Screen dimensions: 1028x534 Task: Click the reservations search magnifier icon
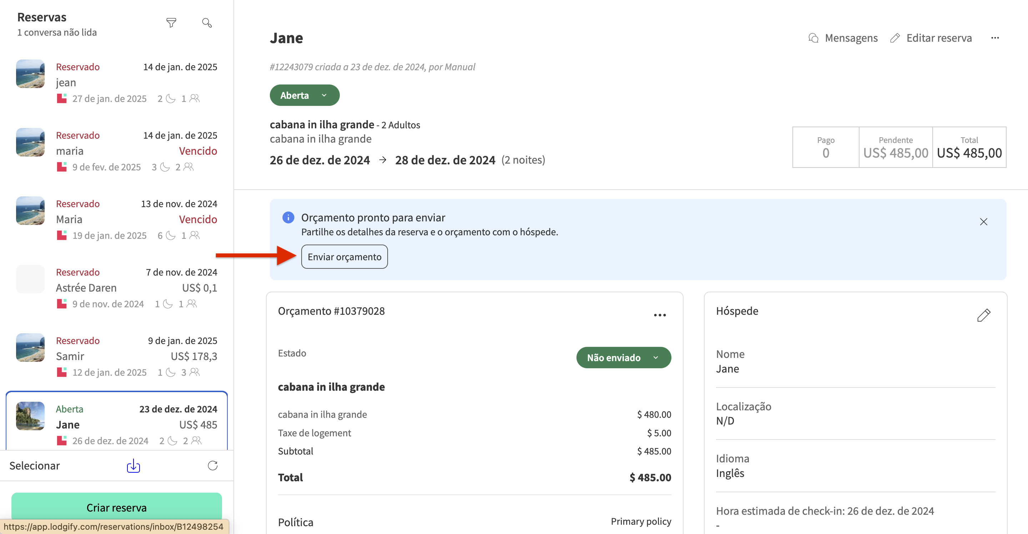point(207,23)
